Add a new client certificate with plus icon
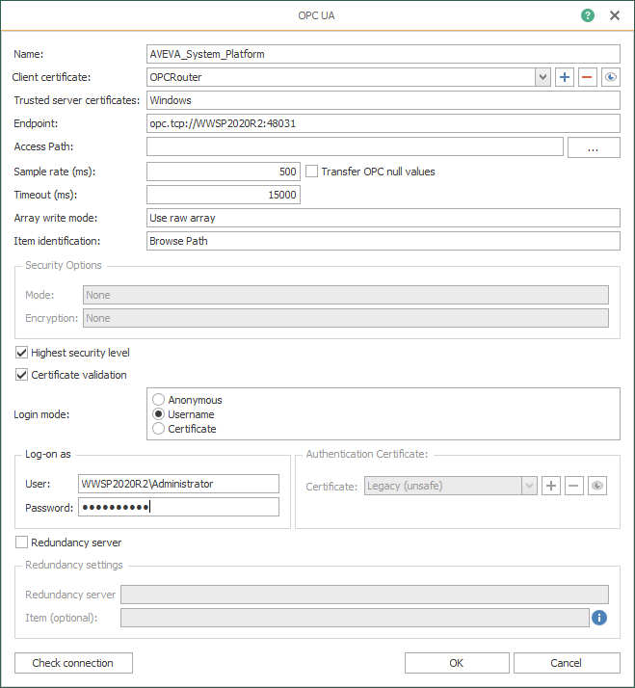Viewport: 635px width, 688px height. (x=565, y=77)
